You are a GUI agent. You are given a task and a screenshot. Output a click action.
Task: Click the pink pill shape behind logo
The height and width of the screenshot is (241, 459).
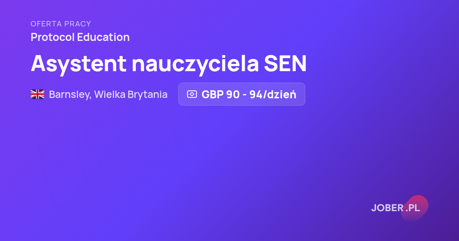click(x=415, y=208)
